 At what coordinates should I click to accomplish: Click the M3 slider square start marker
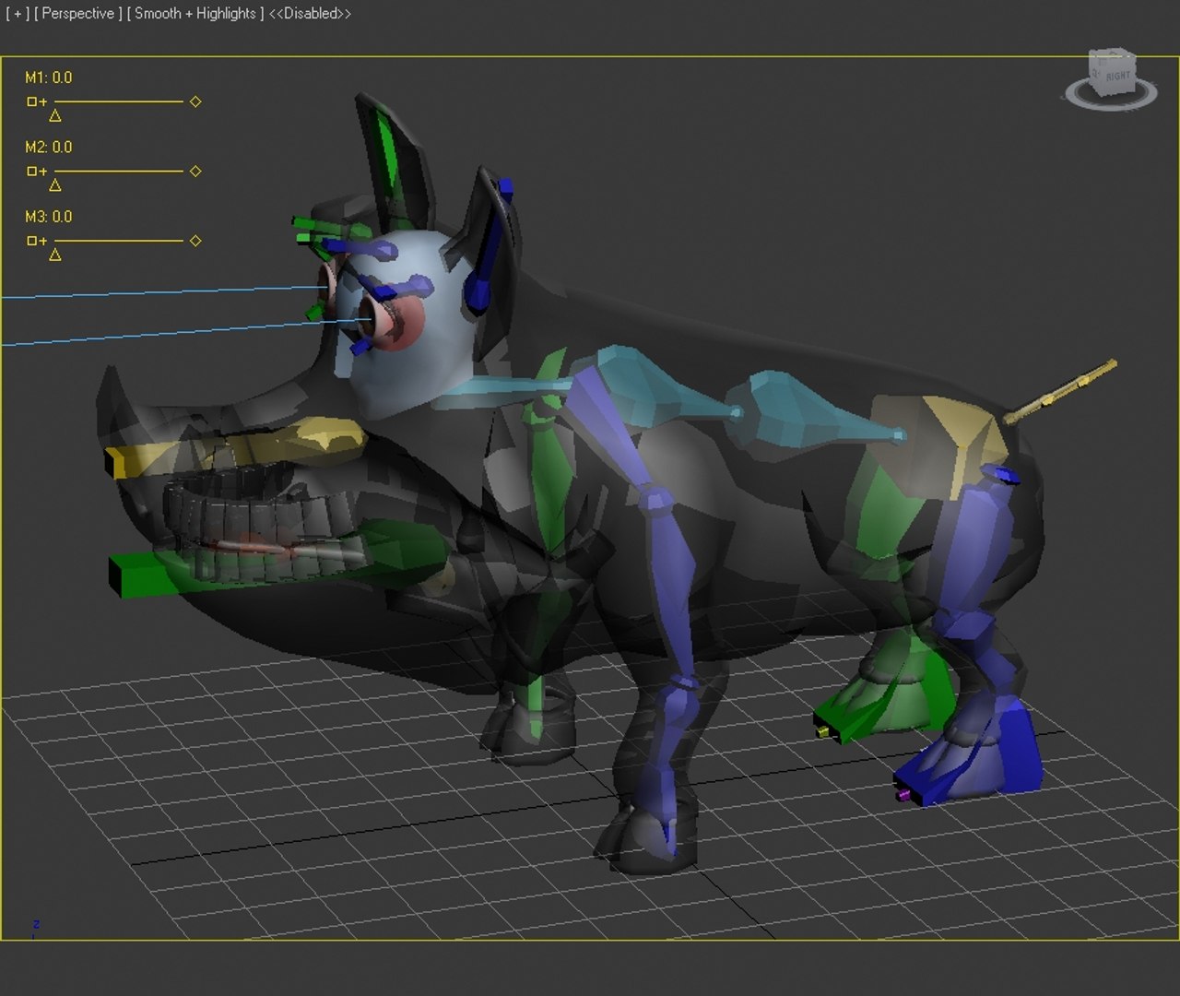(x=32, y=241)
